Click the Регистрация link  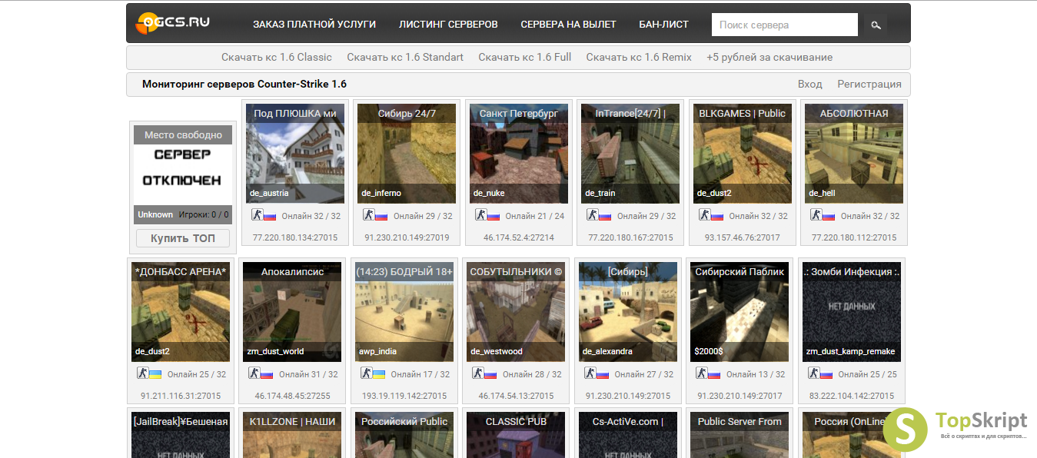pyautogui.click(x=869, y=85)
